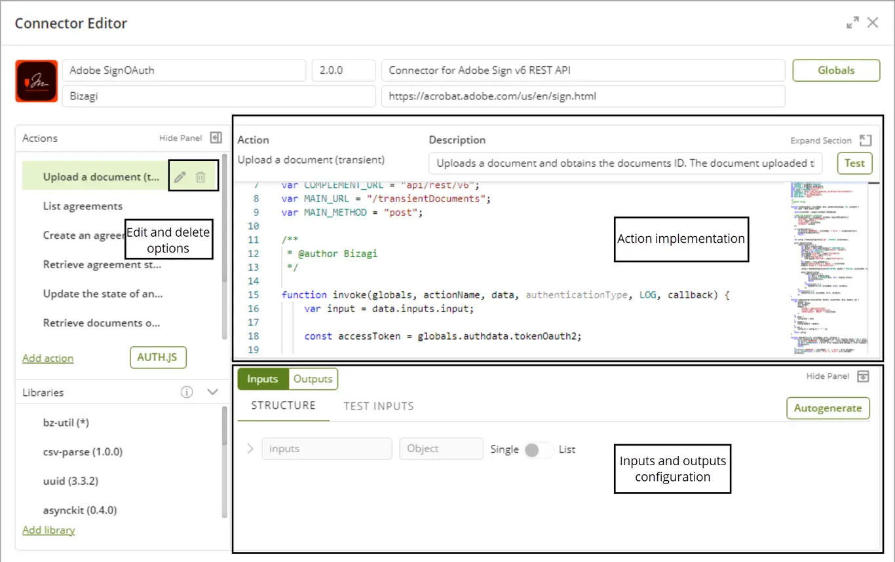The height and width of the screenshot is (562, 895).
Task: Click the Autogenerate button
Action: 828,408
